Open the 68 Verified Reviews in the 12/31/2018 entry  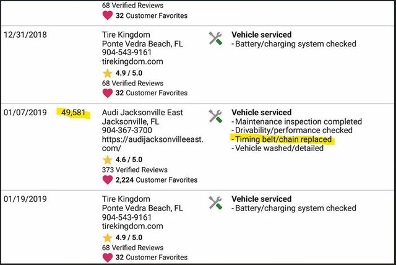click(131, 83)
